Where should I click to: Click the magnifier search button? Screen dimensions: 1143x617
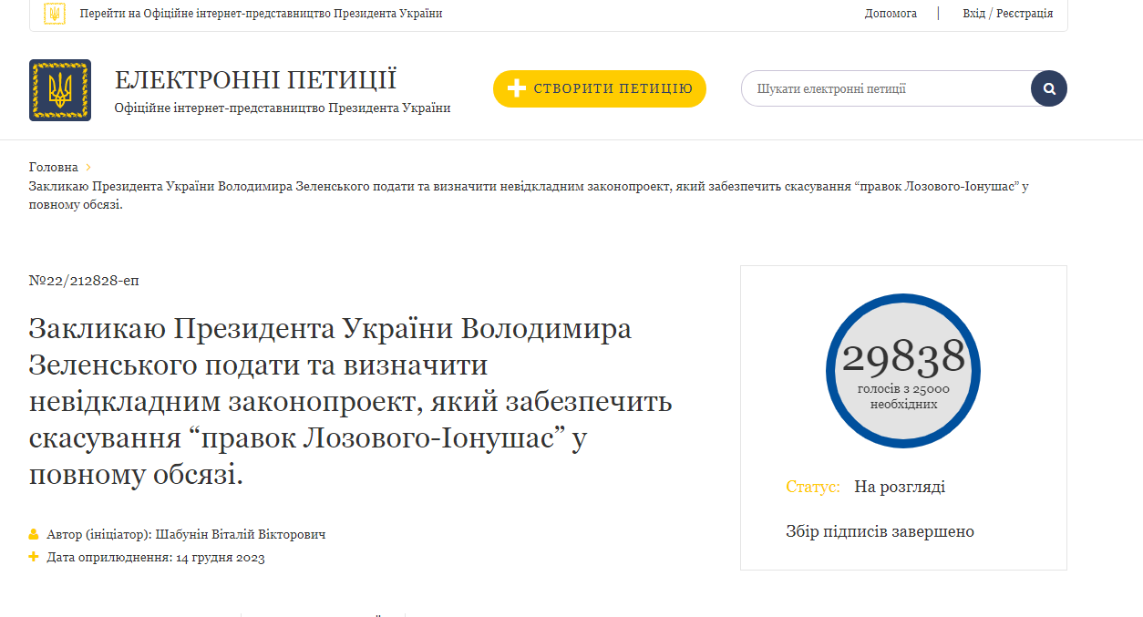pos(1049,88)
